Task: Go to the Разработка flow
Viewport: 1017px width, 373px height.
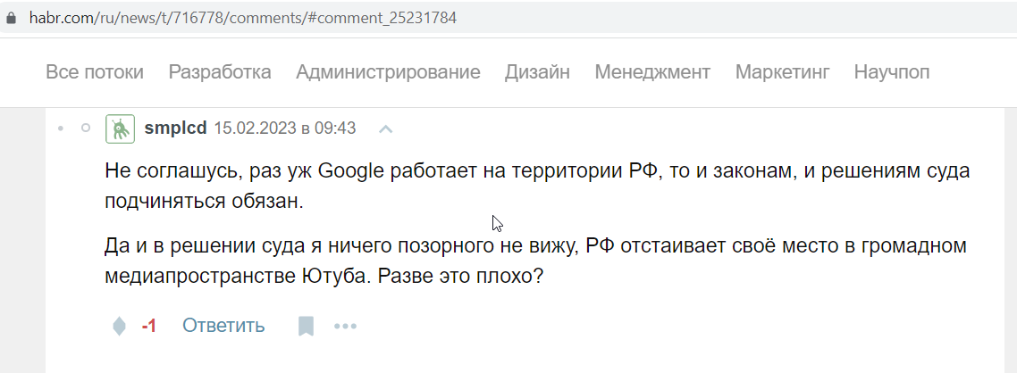Action: pyautogui.click(x=220, y=72)
